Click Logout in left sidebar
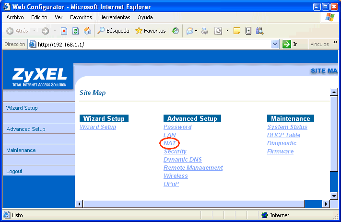Viewport: 341px width, 222px height. [x=14, y=171]
